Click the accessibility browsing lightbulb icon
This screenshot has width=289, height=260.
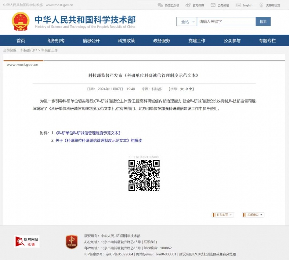click(x=261, y=5)
